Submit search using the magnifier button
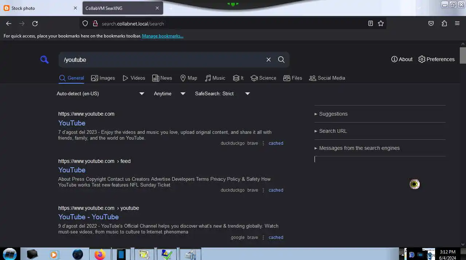This screenshot has height=260, width=466. (x=281, y=60)
